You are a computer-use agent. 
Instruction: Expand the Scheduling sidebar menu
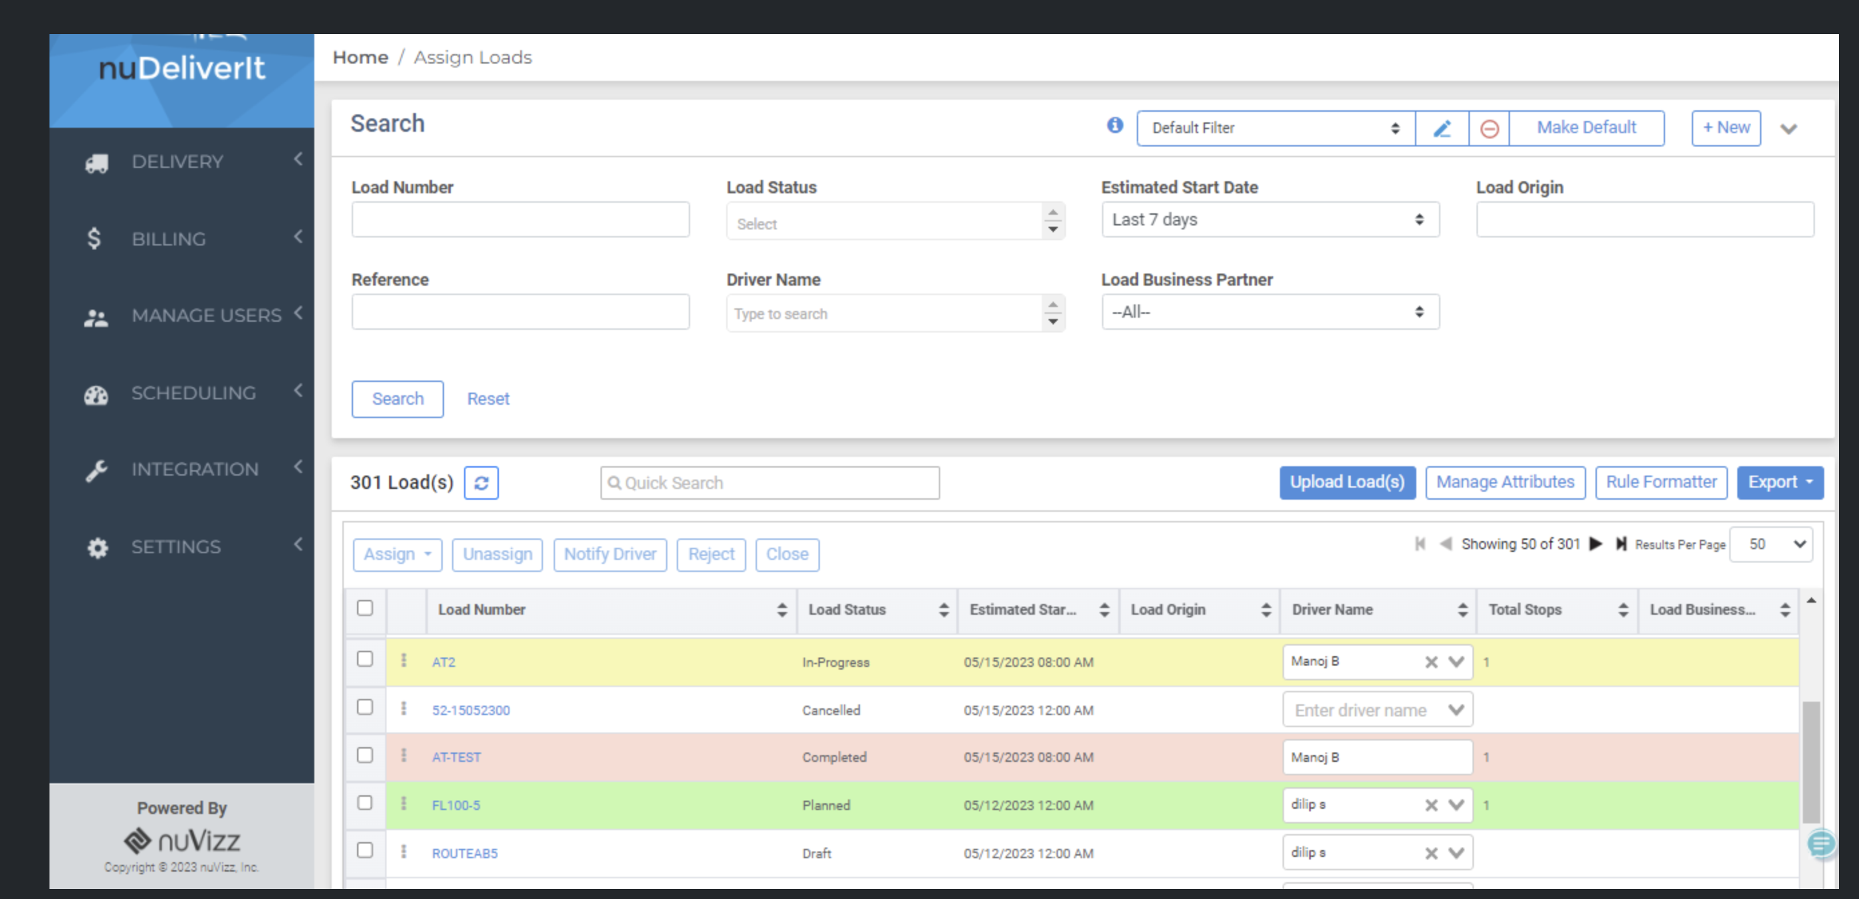[x=193, y=393]
